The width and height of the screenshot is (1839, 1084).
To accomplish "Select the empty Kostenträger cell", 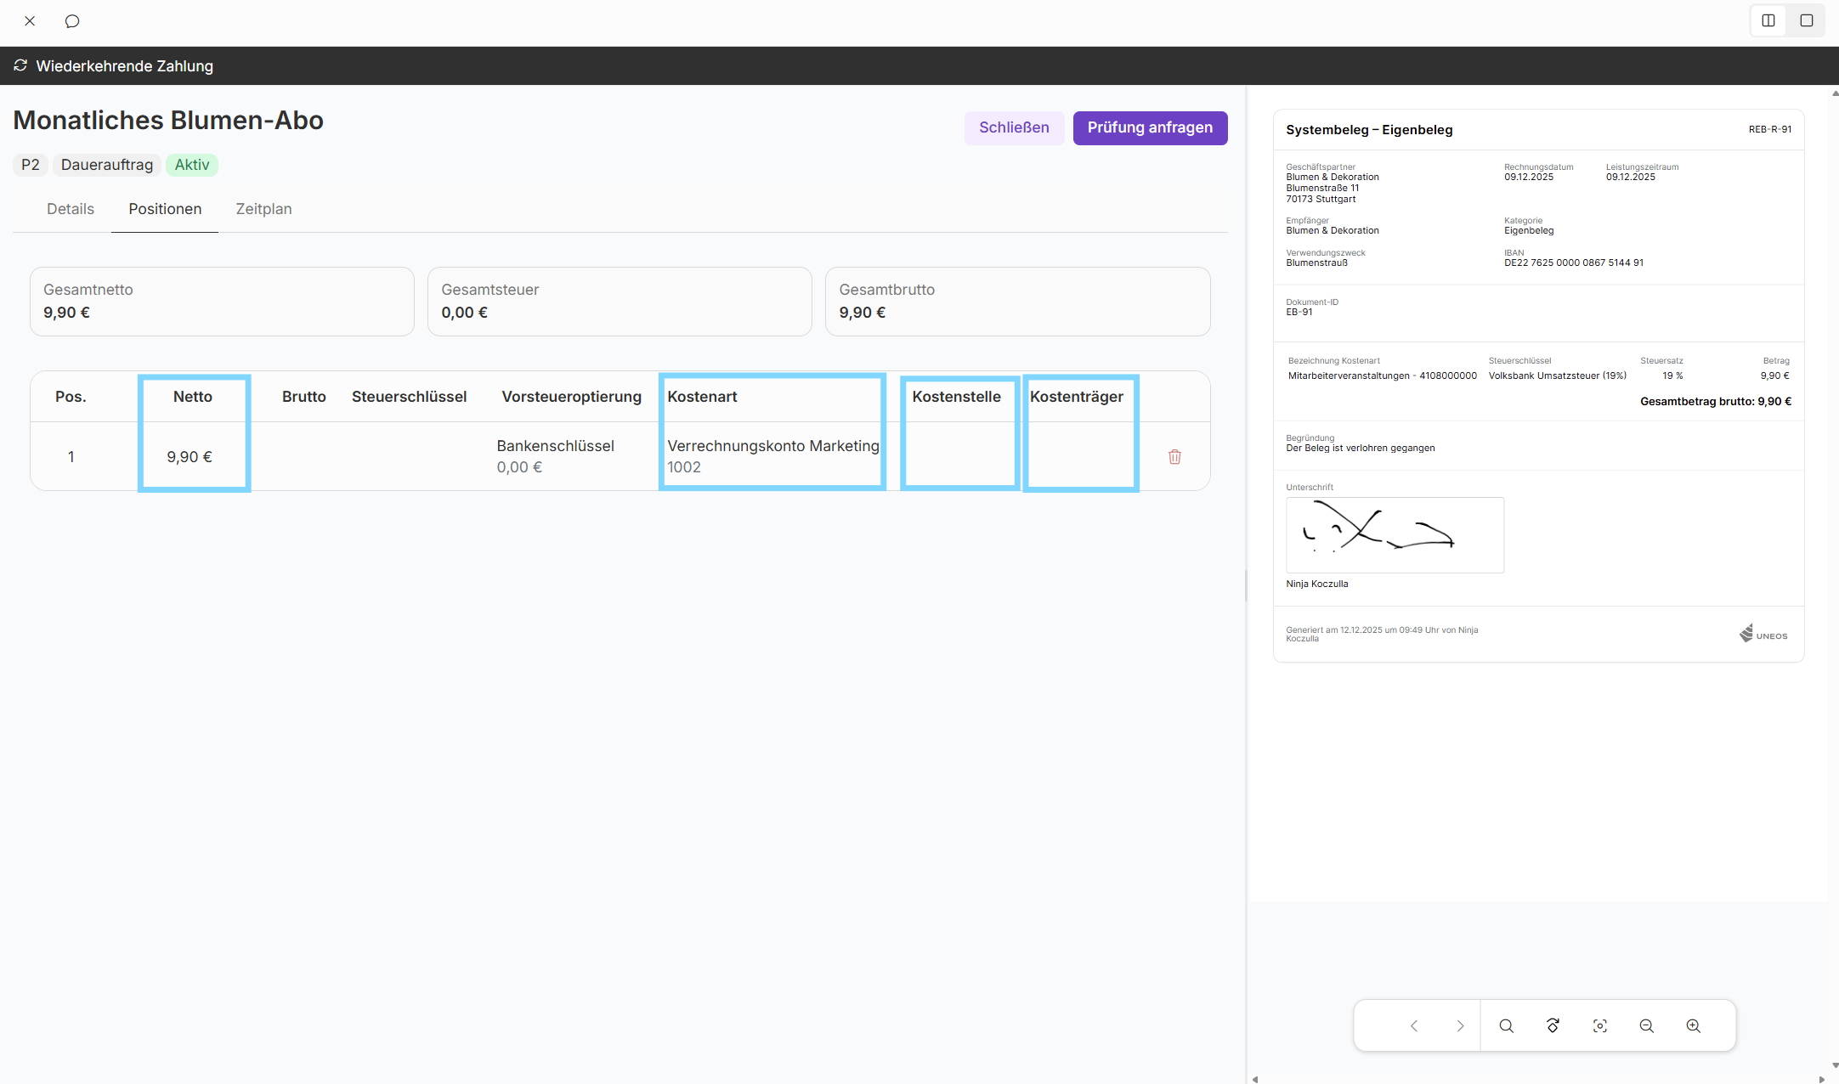I will [x=1080, y=456].
